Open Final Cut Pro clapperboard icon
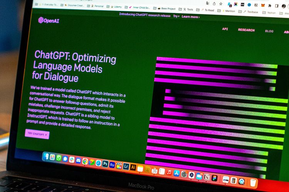289x192 pixels. tap(119, 166)
